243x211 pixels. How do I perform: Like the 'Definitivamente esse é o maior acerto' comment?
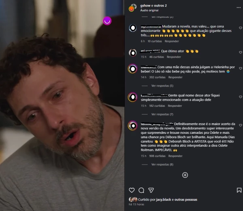[240, 125]
